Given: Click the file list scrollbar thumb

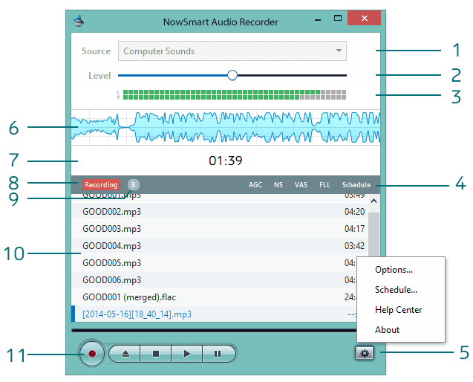Looking at the screenshot, I should tap(373, 235).
